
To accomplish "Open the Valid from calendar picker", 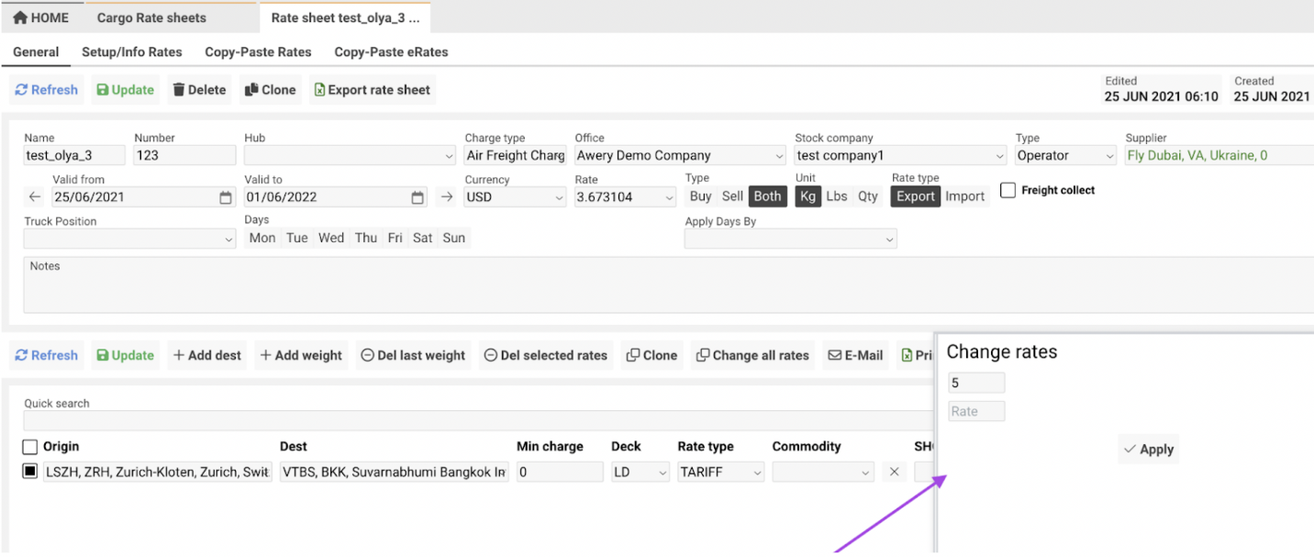I will click(x=226, y=197).
